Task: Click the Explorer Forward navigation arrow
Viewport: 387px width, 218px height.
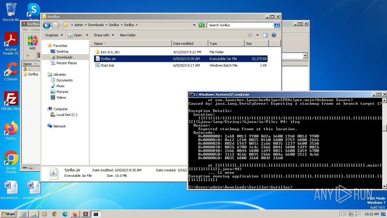Action: [55, 25]
